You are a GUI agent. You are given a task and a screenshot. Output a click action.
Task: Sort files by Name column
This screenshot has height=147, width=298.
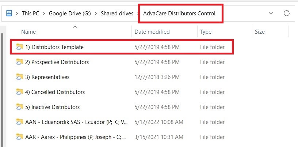pyautogui.click(x=28, y=31)
